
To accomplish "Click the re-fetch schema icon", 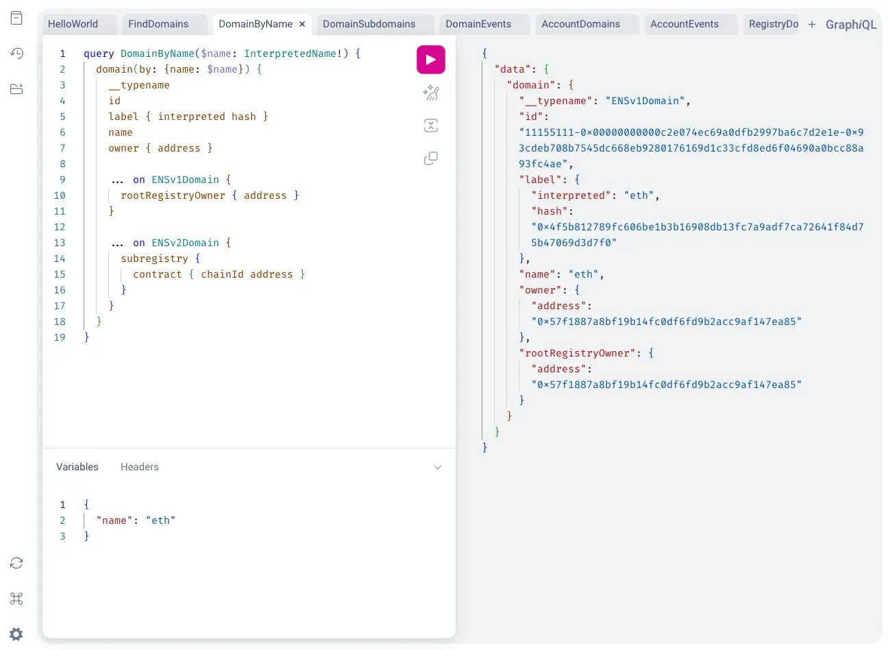I will (x=17, y=563).
